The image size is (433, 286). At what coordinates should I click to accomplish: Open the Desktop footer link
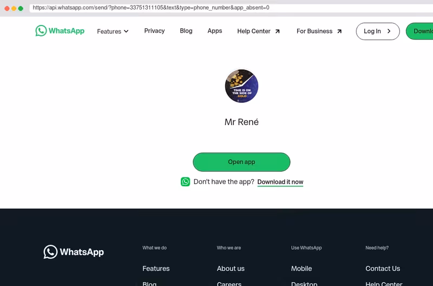[x=304, y=283]
